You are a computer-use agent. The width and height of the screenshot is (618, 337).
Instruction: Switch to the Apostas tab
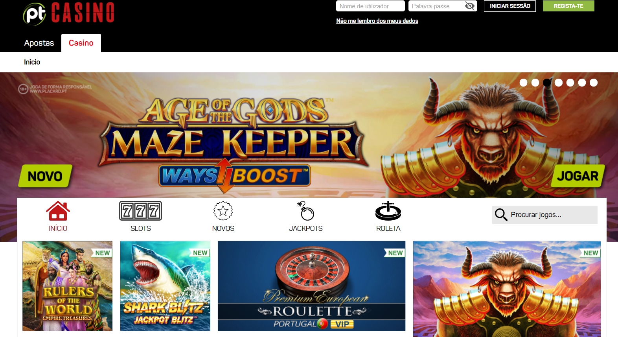(x=39, y=43)
